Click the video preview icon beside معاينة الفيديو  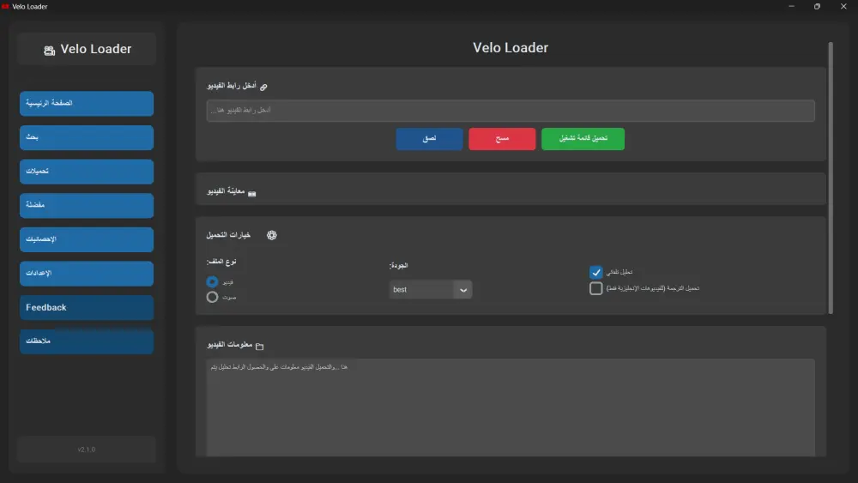251,194
